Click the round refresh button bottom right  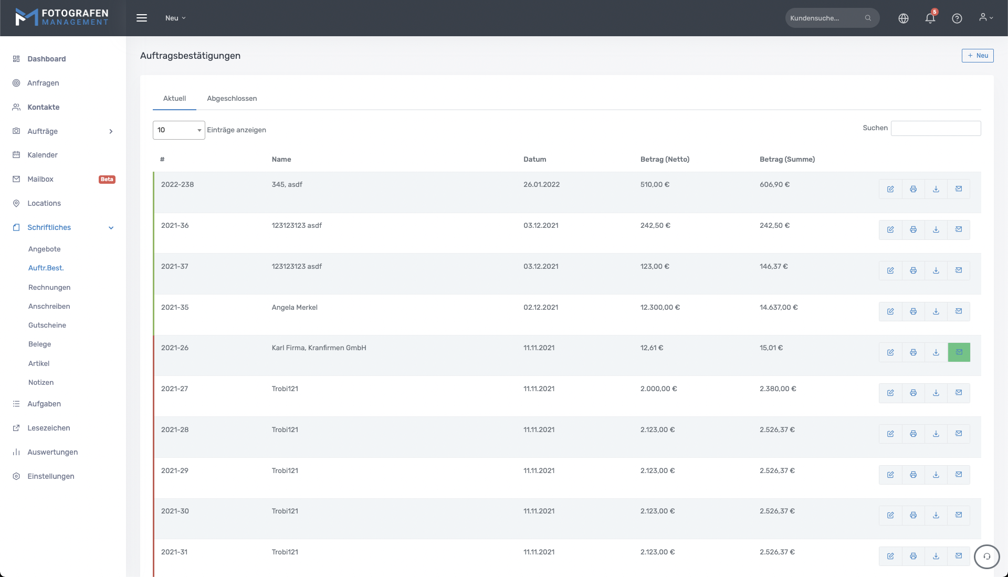986,557
